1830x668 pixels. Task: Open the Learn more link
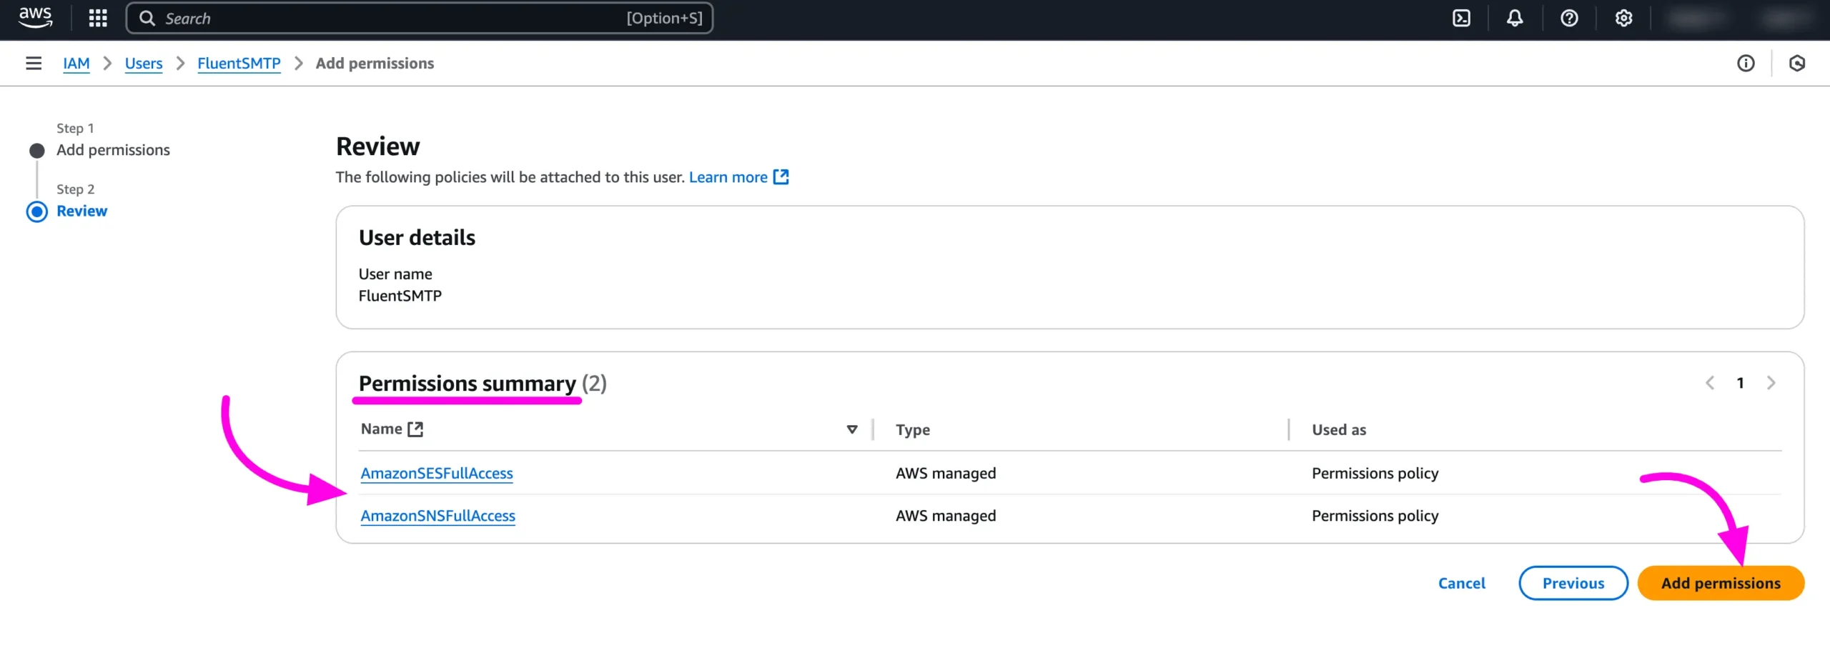coord(728,176)
